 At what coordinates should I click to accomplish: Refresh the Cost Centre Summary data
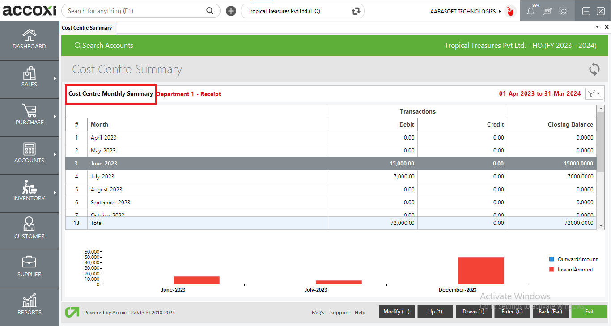point(594,69)
